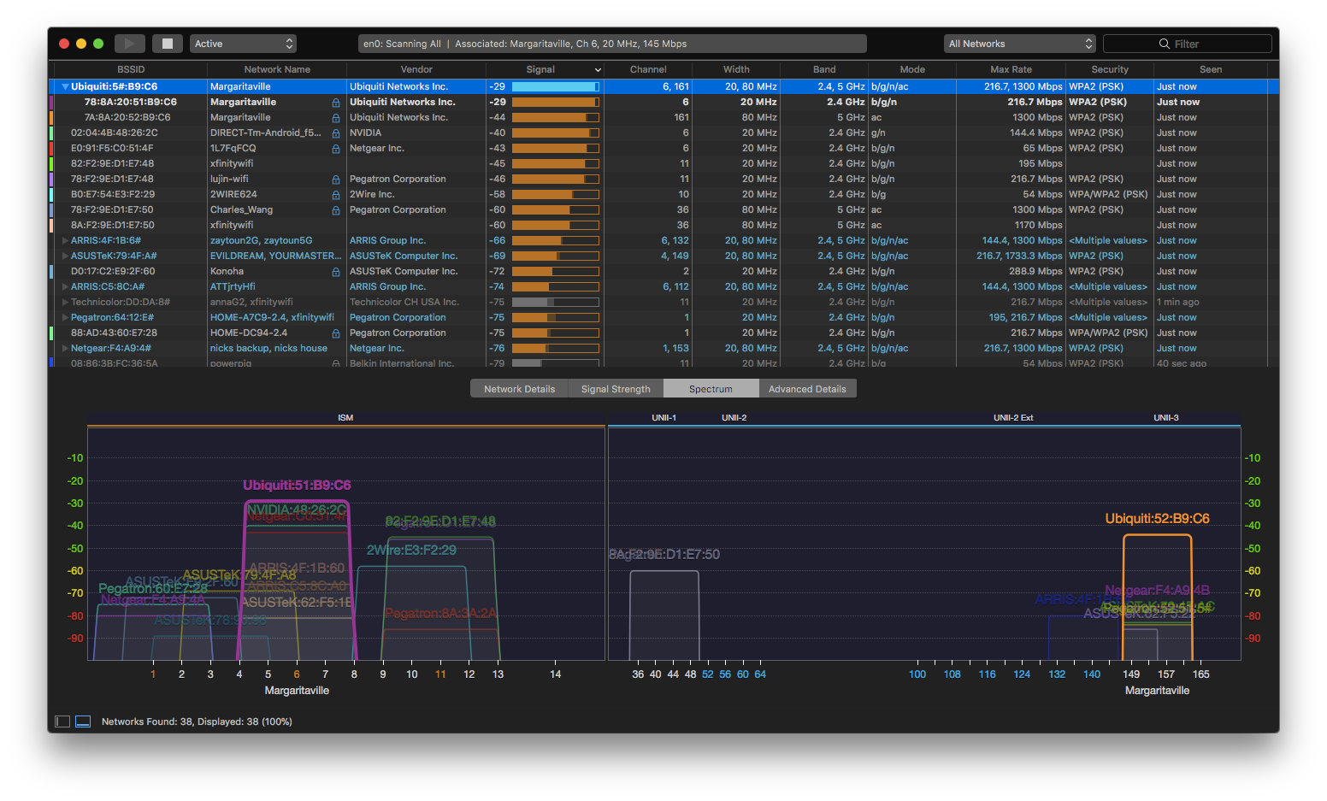Open the All Networks dropdown
This screenshot has height=801, width=1327.
1019,44
